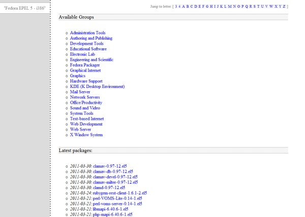The height and width of the screenshot is (217, 305).
Task: Open the X Window System group
Action: [x=86, y=135]
